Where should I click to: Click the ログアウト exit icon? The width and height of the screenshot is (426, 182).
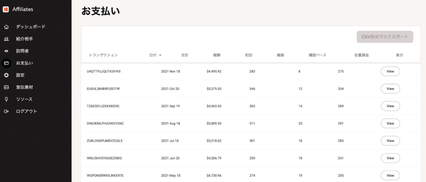tap(6, 111)
